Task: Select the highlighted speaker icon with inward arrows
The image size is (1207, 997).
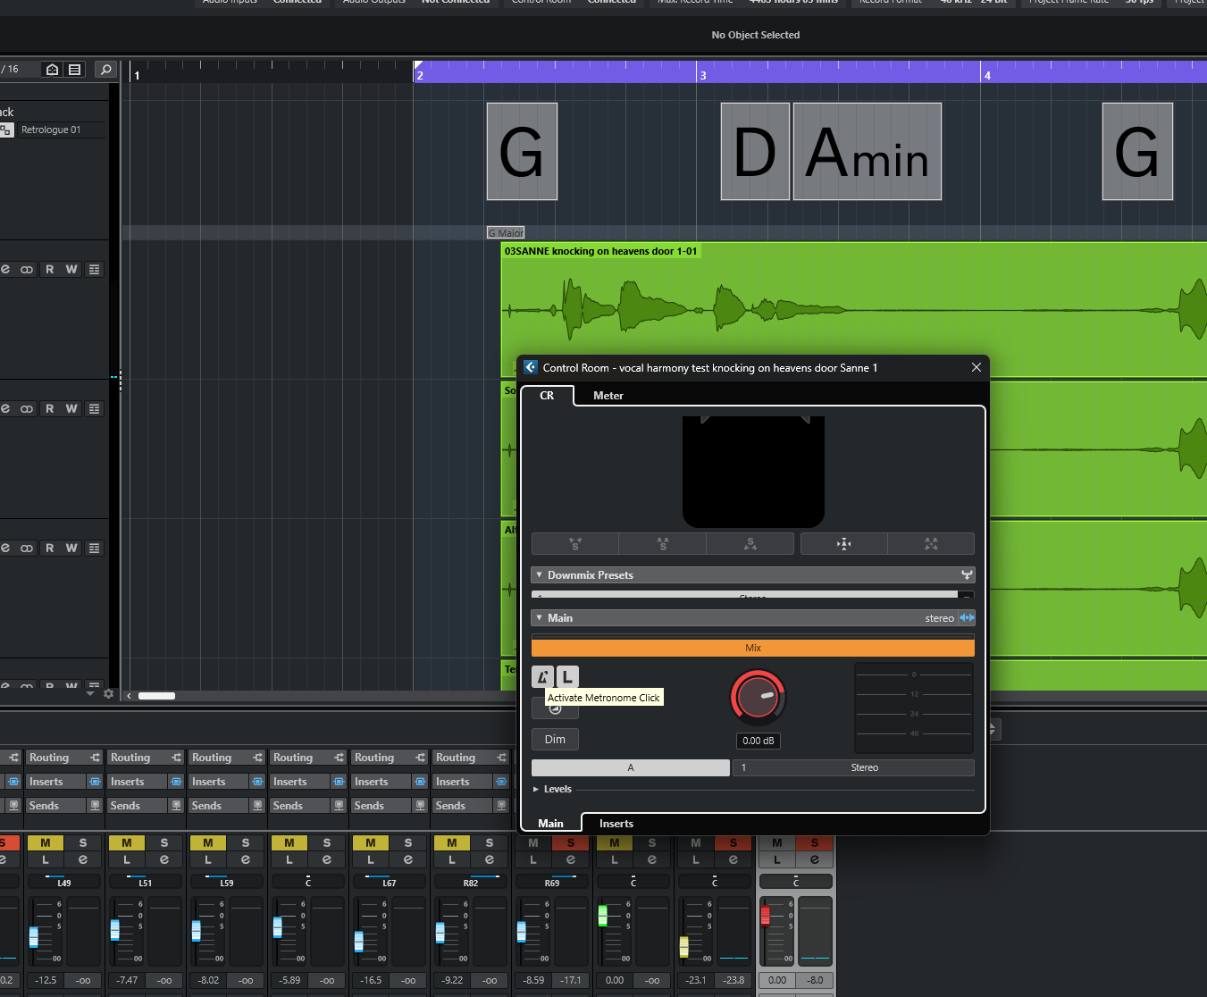Action: pos(843,543)
